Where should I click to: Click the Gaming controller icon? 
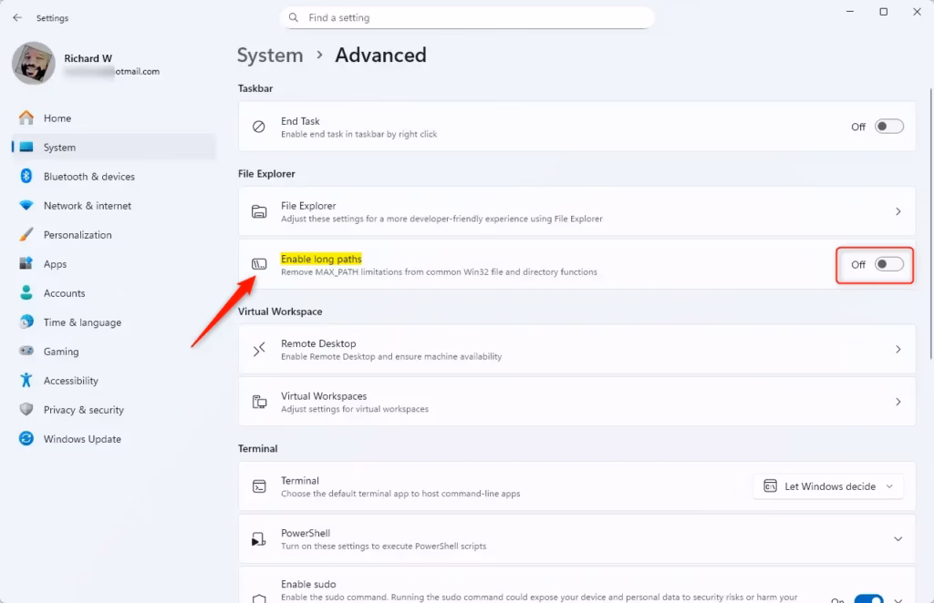click(26, 351)
